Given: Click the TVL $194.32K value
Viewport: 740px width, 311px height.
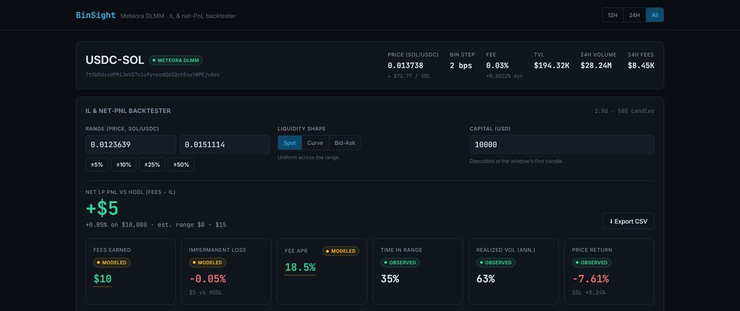Looking at the screenshot, I should tap(551, 65).
